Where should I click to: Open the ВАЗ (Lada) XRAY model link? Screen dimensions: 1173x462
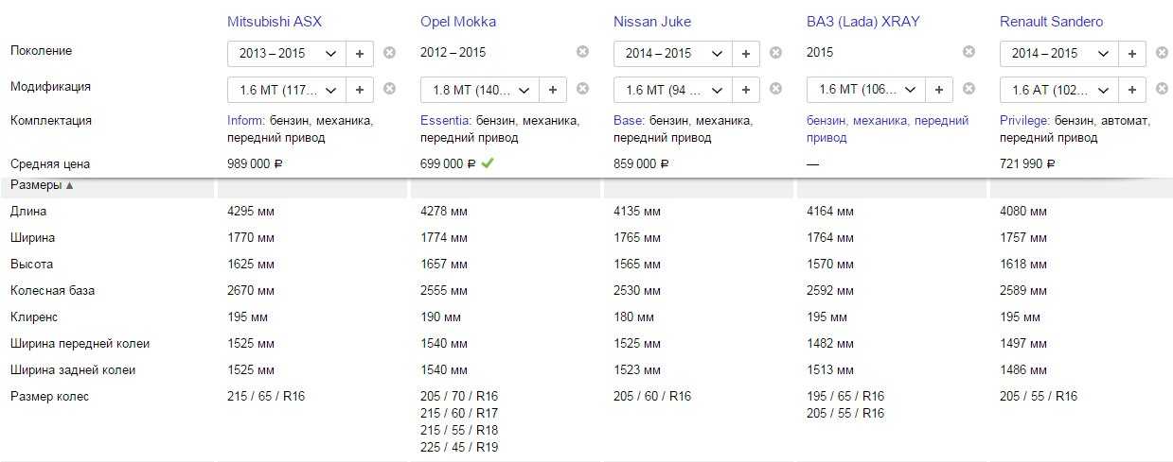tap(862, 21)
